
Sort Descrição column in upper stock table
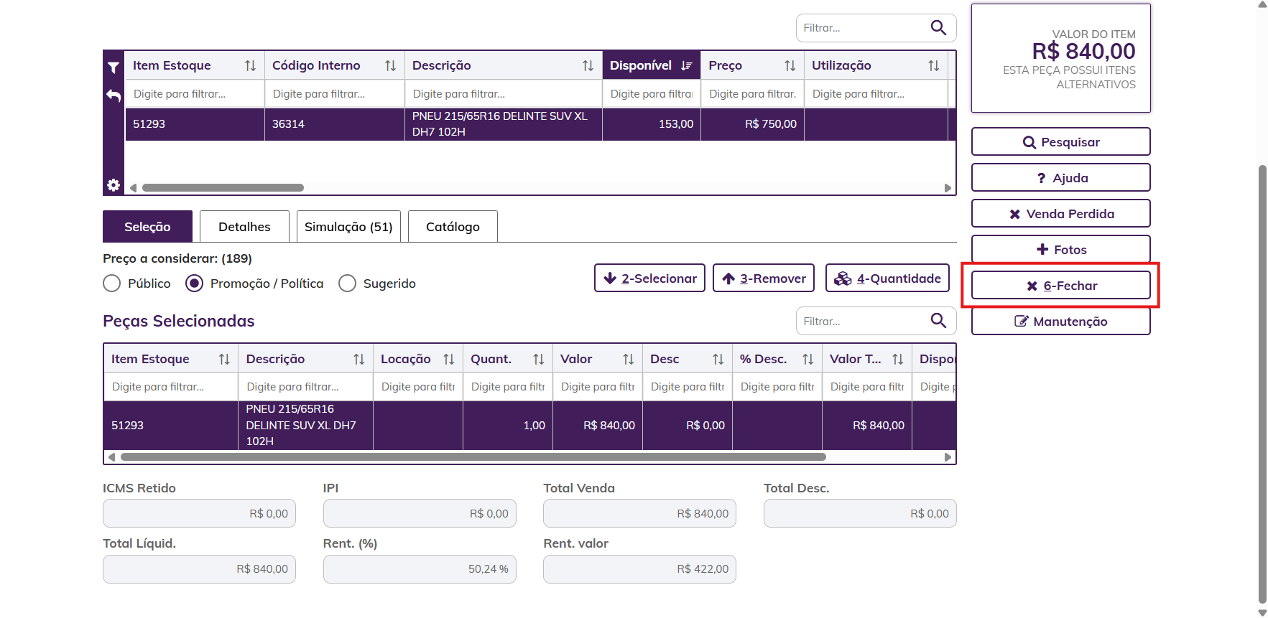coord(588,65)
